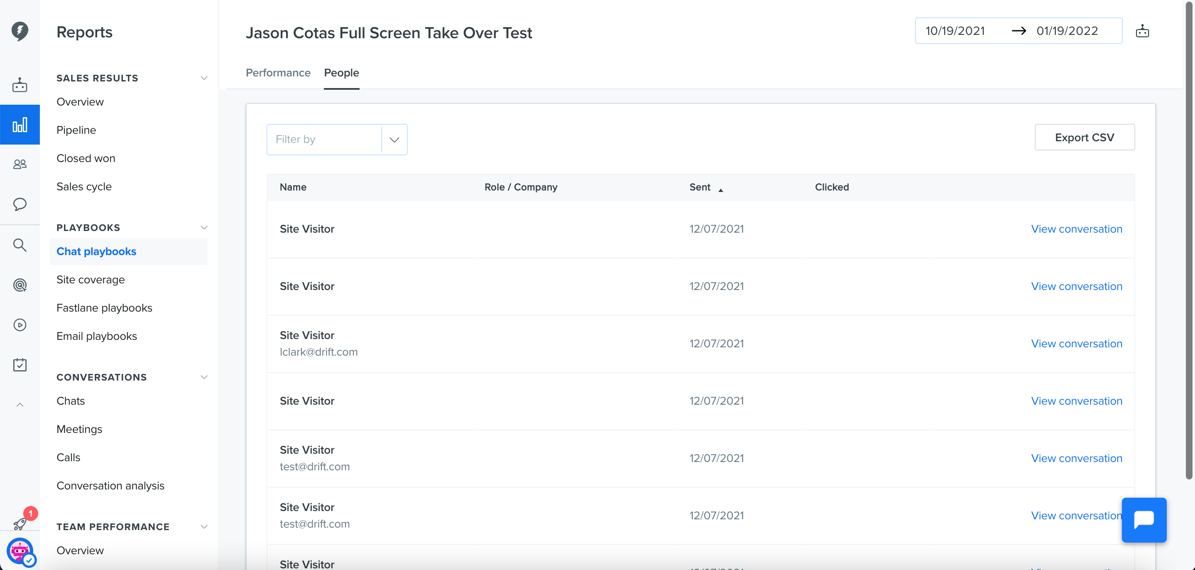Open the calendar checkmark meetings icon

point(20,365)
